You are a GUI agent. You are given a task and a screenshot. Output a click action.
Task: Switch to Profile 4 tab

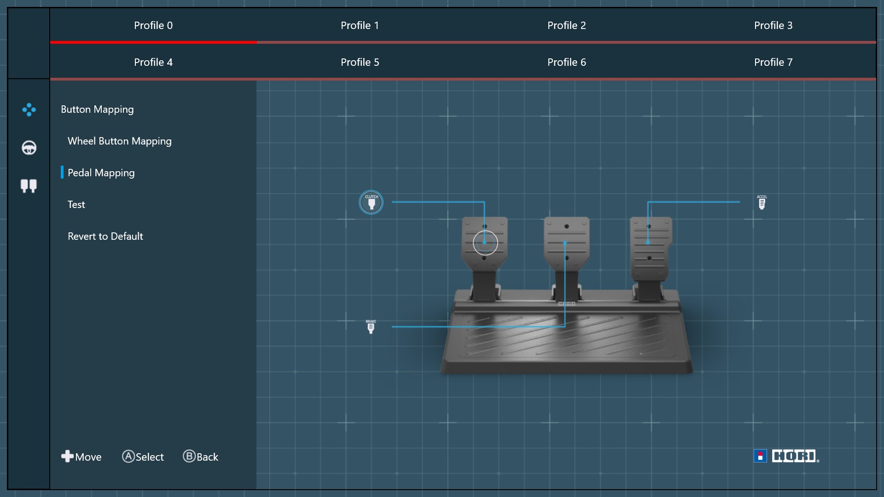[x=153, y=62]
